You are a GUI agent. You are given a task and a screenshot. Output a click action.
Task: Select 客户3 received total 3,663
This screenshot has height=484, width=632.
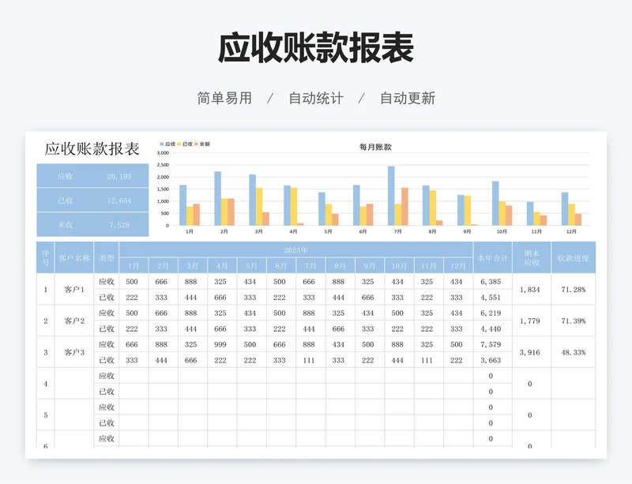492,360
